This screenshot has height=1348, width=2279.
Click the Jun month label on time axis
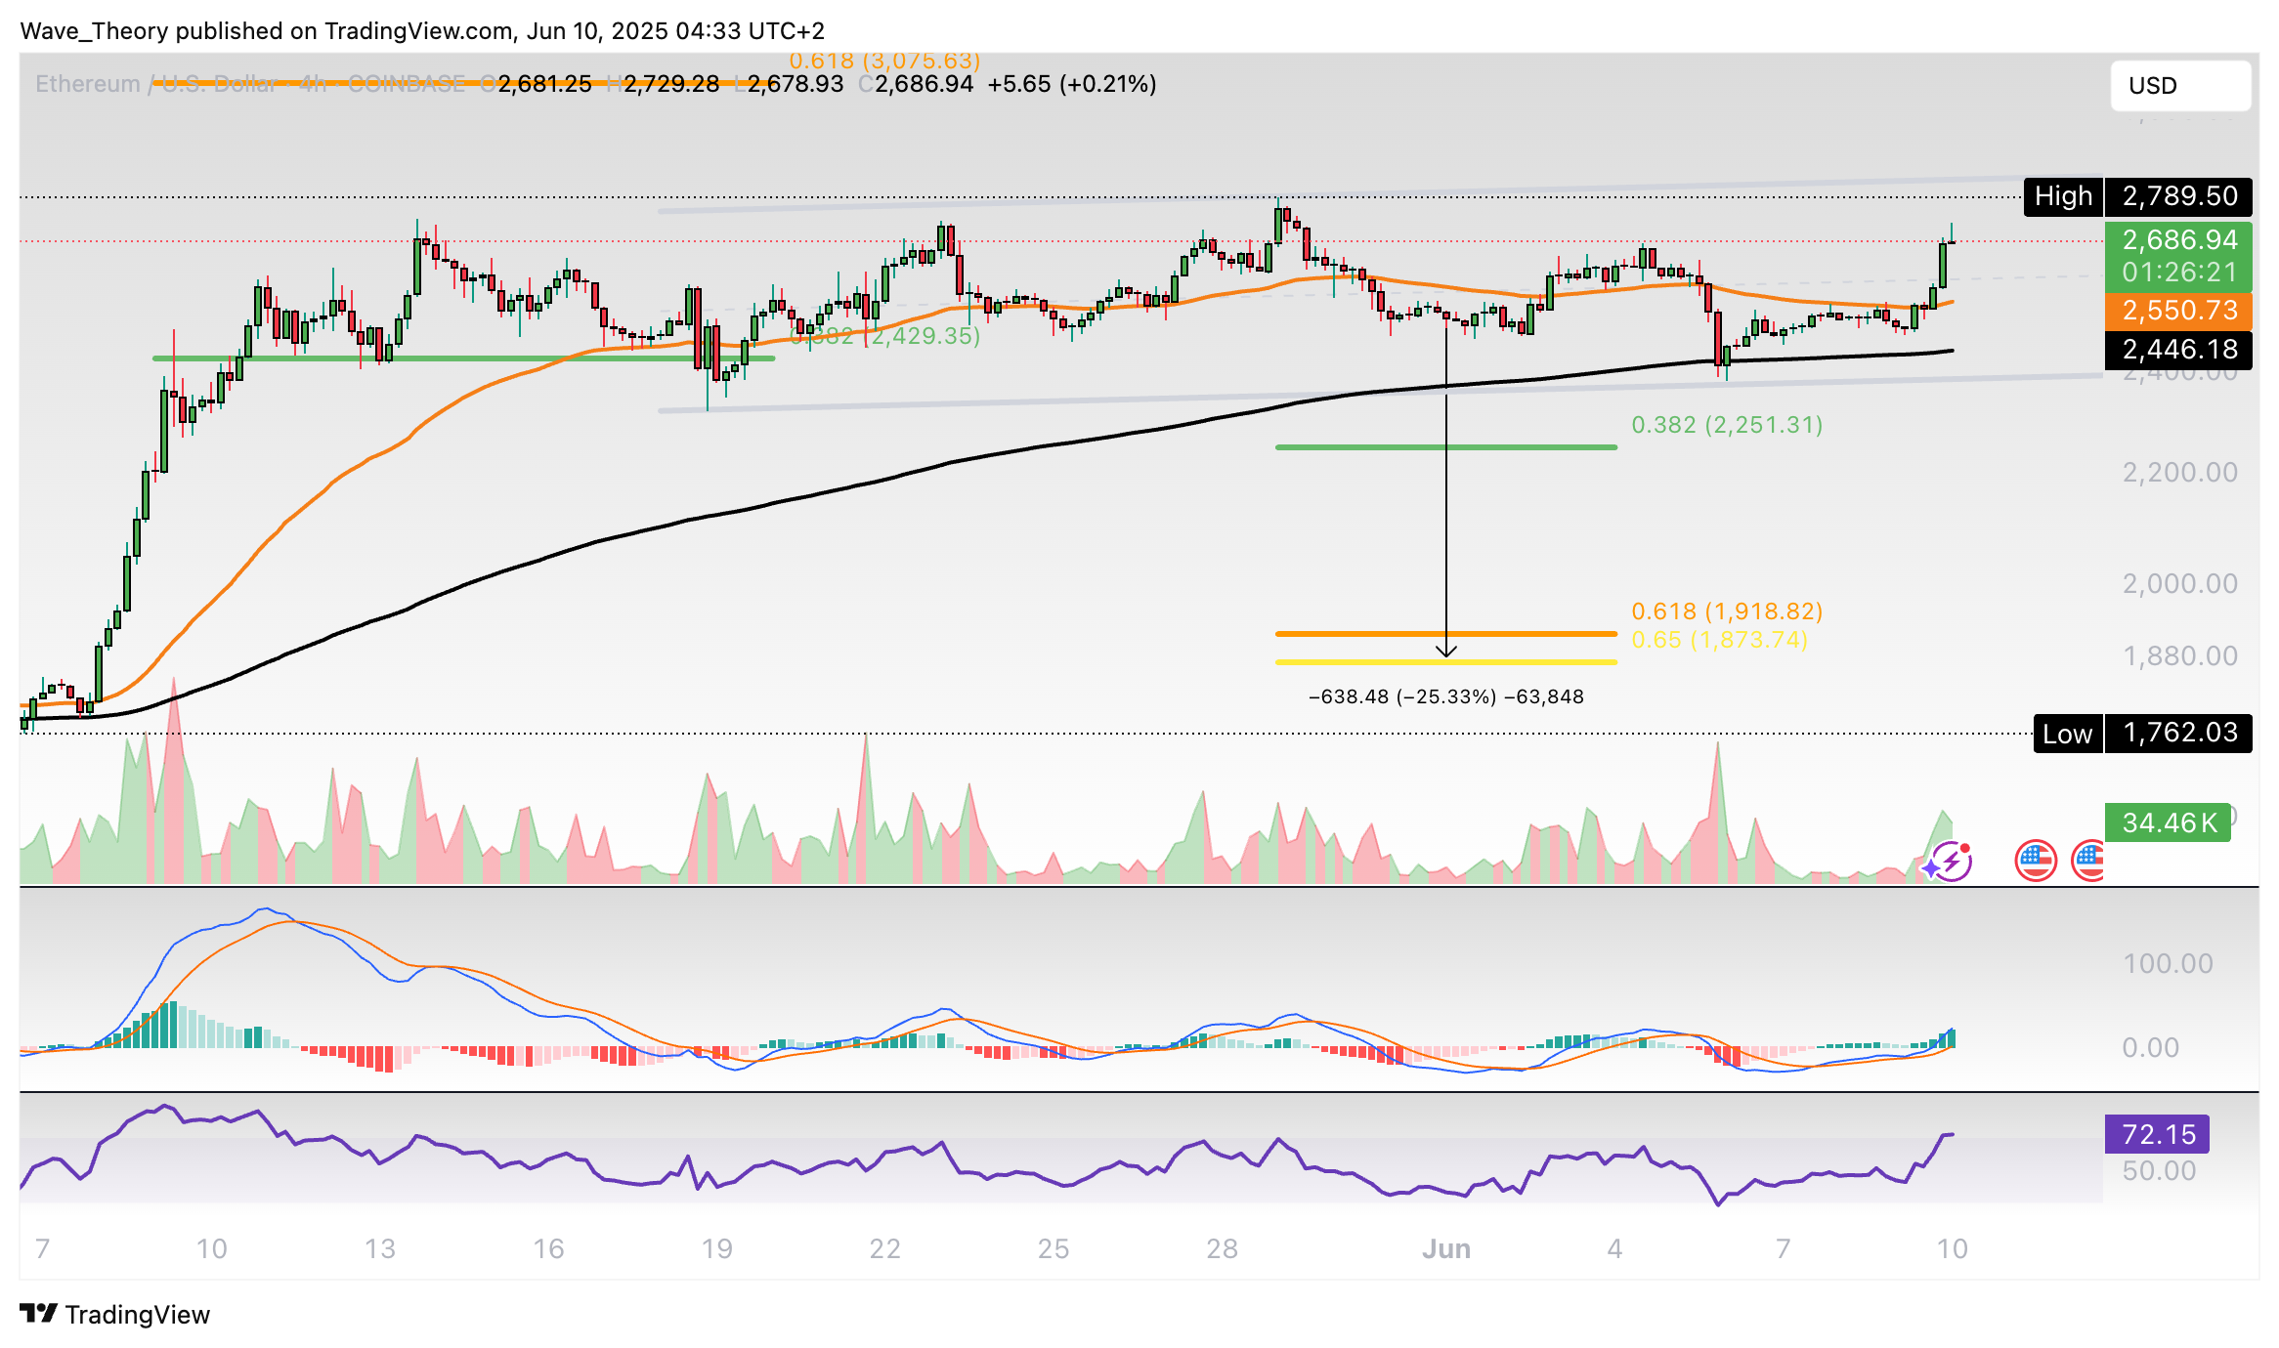click(1445, 1248)
